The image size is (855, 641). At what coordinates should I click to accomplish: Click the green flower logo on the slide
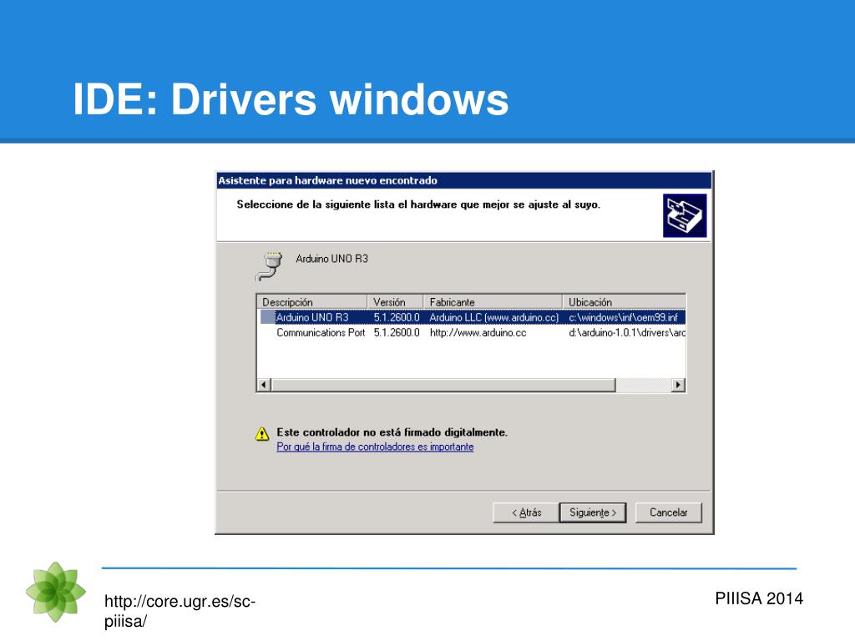(56, 592)
